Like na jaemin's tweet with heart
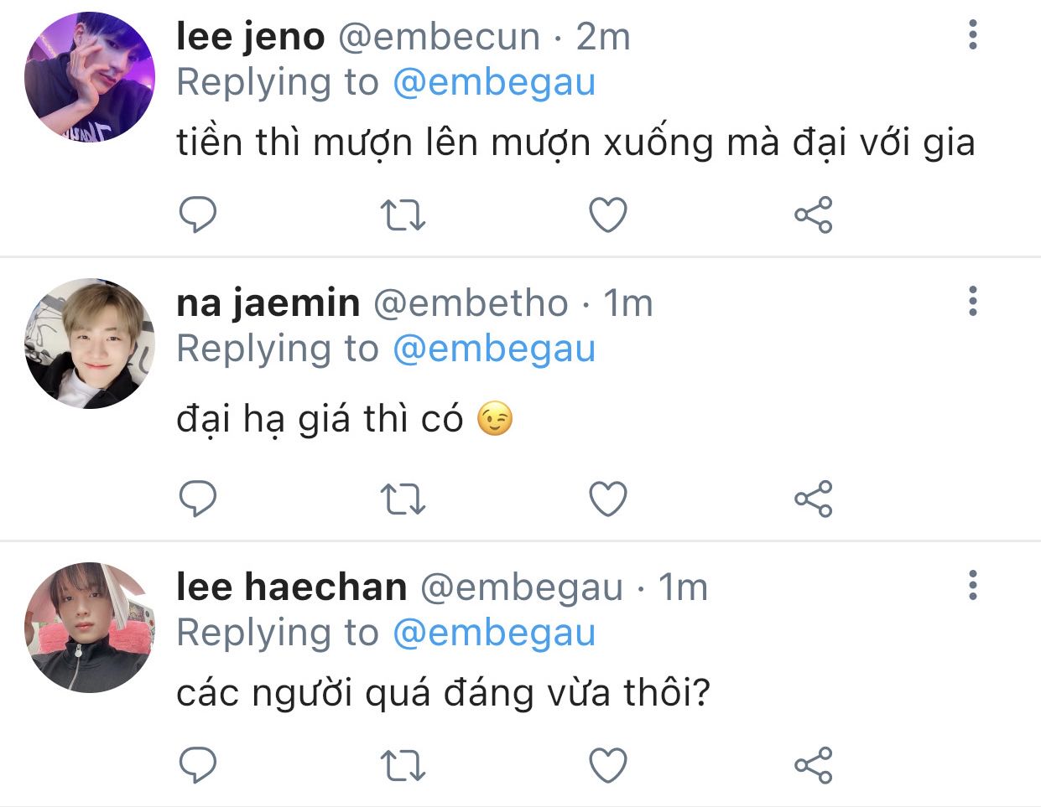Viewport: 1041px width, 807px height. 608,499
